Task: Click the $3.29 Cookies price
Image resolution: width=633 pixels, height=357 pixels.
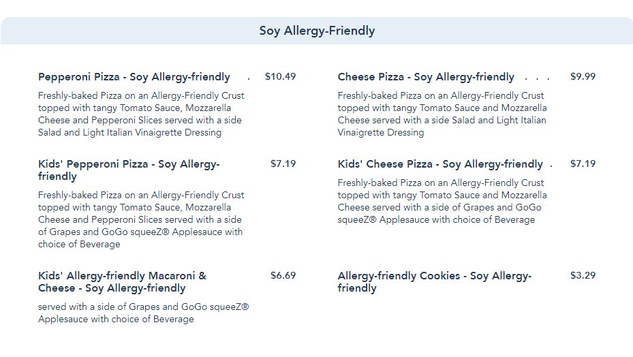Action: (x=583, y=275)
